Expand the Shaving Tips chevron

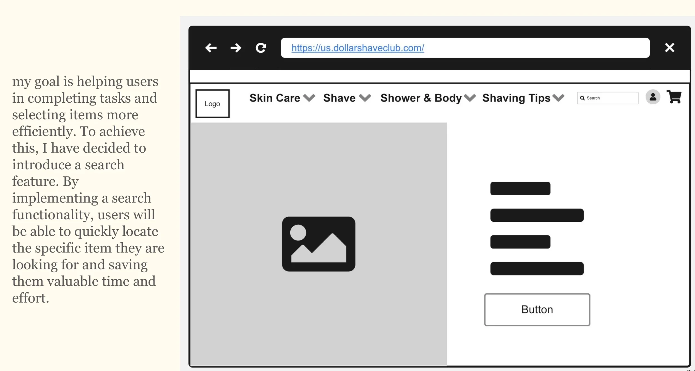(x=558, y=98)
